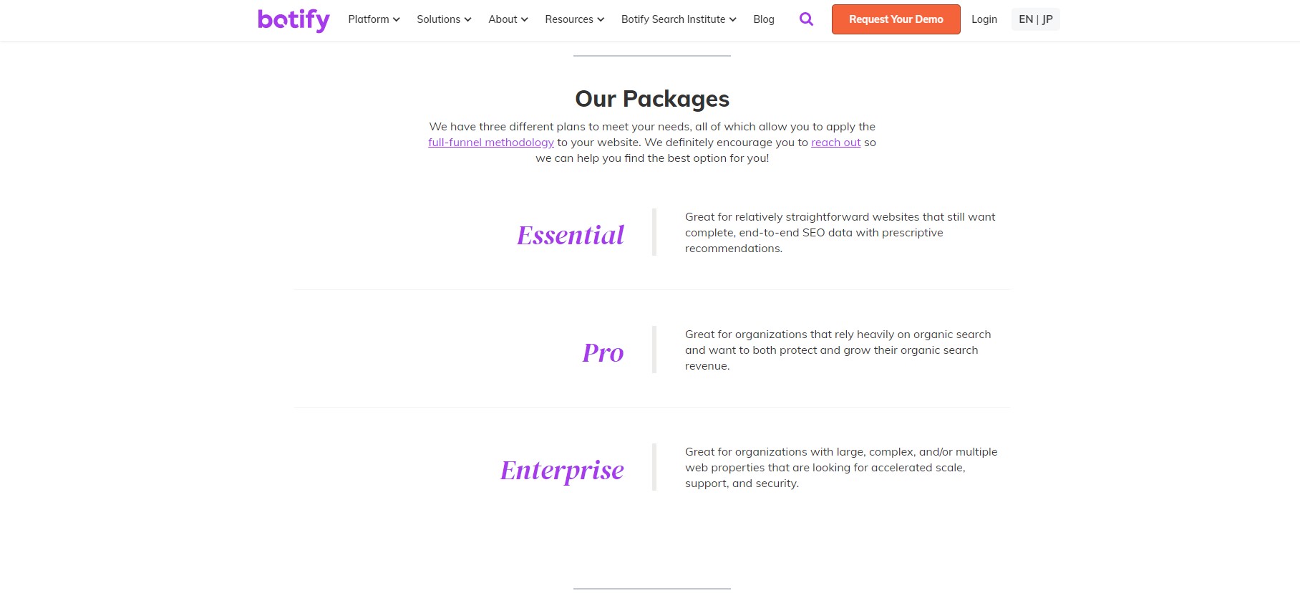Image resolution: width=1300 pixels, height=606 pixels.
Task: Expand Botify Search Institute menu
Action: click(679, 19)
